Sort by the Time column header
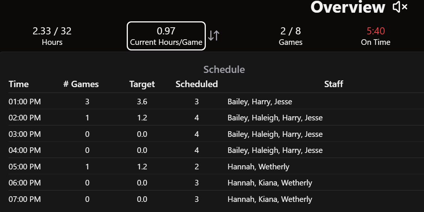 (19, 84)
